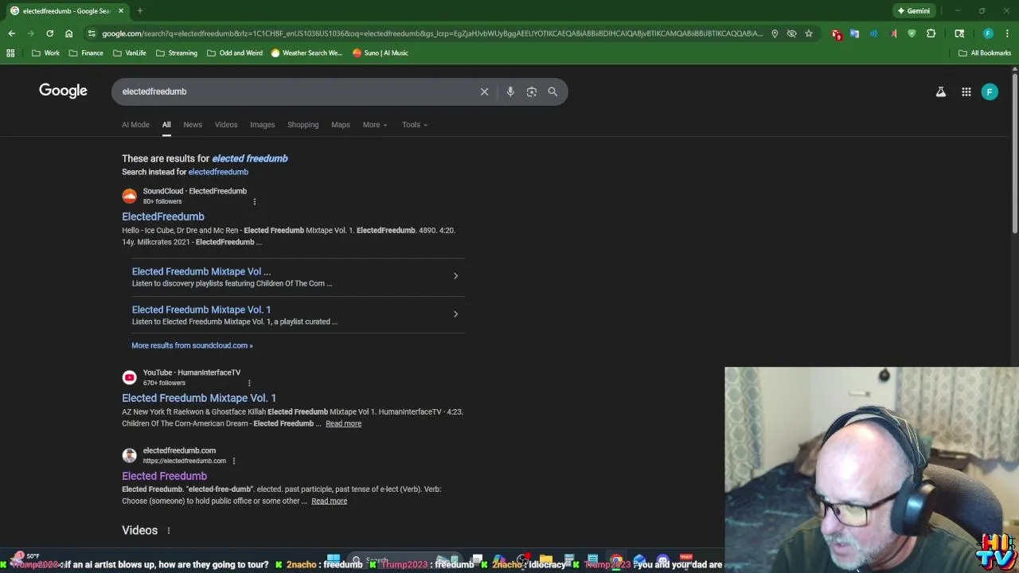Expand the Tools dropdown

pyautogui.click(x=415, y=125)
